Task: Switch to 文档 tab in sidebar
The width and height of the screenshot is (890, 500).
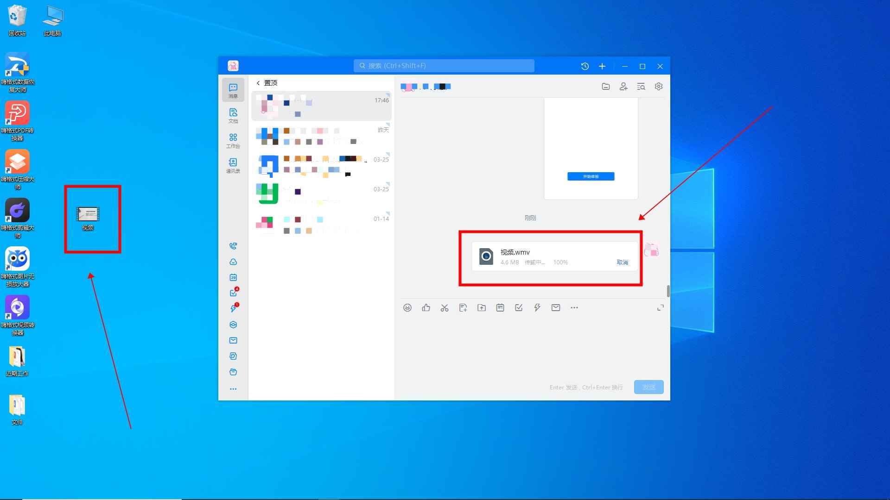Action: tap(233, 115)
